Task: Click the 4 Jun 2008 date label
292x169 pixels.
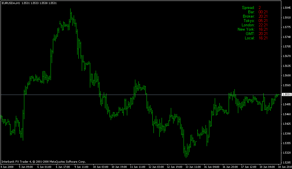Action: pos(7,167)
